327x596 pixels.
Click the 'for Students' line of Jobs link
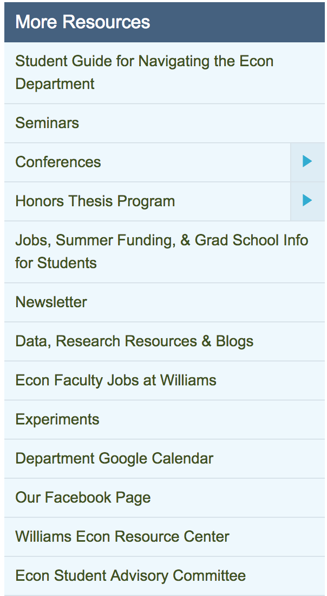[56, 263]
